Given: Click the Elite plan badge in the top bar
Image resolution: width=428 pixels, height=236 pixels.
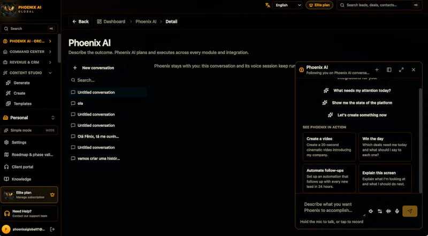Looking at the screenshot, I should pyautogui.click(x=319, y=5).
